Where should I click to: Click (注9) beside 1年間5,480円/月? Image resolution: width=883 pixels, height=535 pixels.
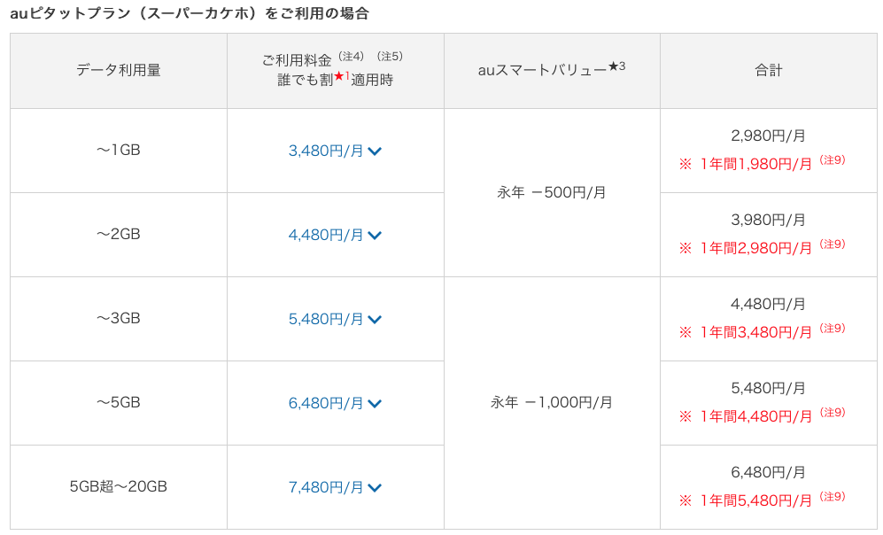tap(833, 496)
